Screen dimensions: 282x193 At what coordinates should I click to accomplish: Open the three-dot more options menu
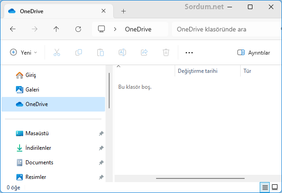click(189, 53)
